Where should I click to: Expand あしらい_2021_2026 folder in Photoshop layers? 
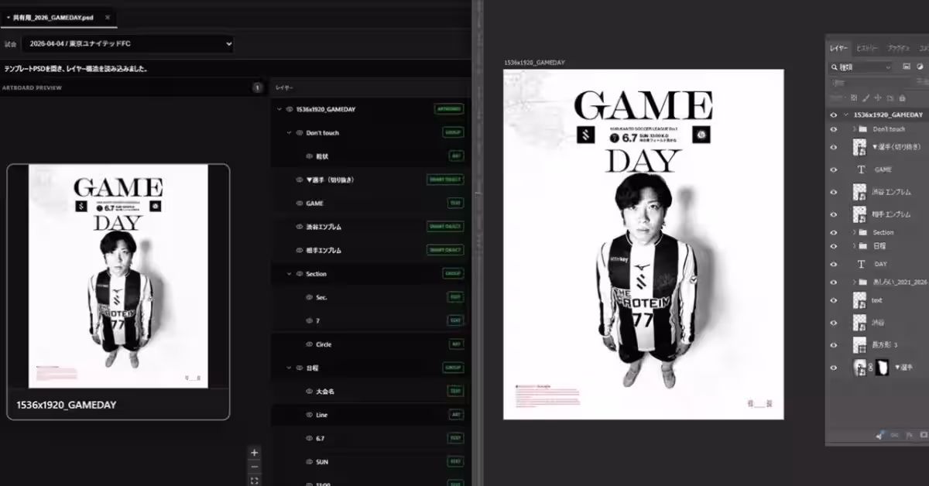pyautogui.click(x=854, y=282)
